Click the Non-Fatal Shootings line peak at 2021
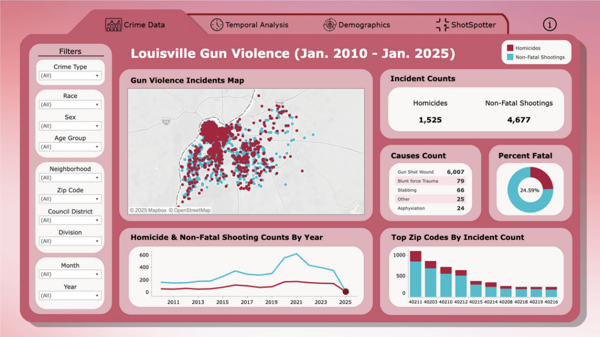The image size is (600, 337). point(296,254)
